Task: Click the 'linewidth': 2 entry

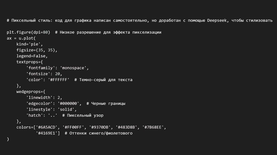Action: [x=44, y=98]
